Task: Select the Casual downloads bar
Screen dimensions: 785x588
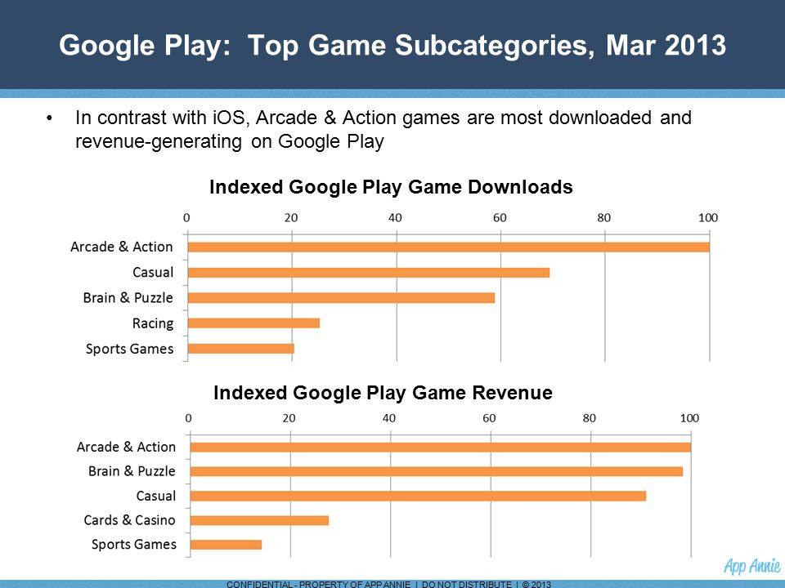Action: (369, 273)
